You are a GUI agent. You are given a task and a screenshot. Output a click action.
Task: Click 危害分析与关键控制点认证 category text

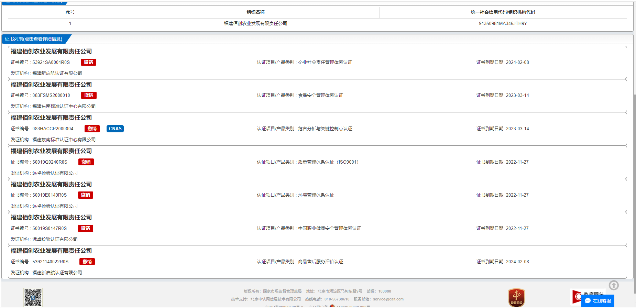tap(325, 129)
